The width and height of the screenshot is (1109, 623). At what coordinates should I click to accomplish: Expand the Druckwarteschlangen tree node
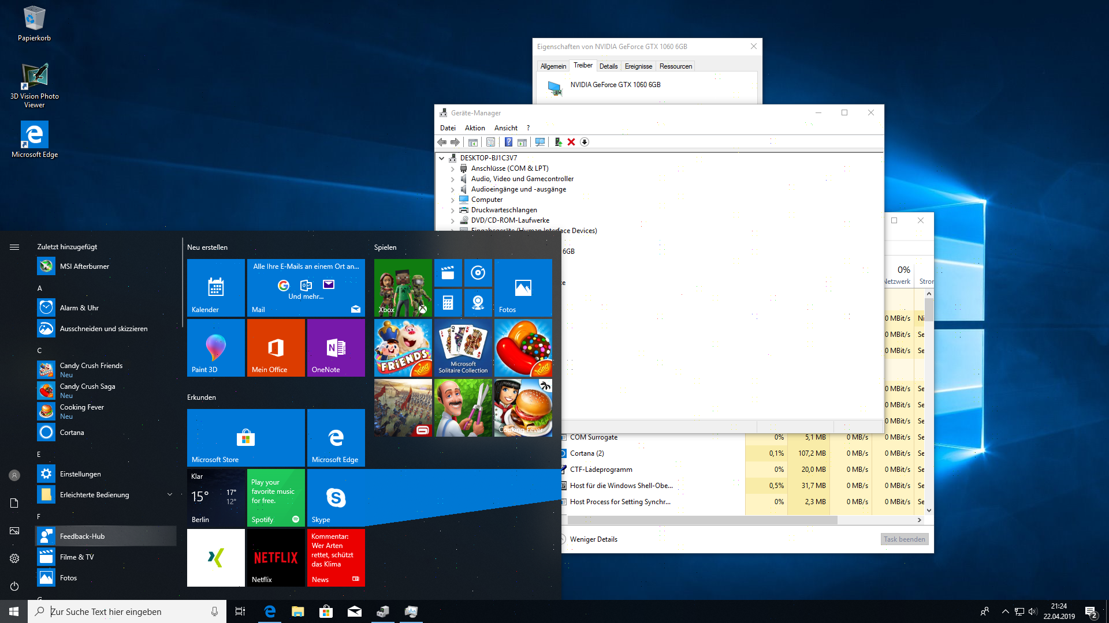pyautogui.click(x=453, y=211)
